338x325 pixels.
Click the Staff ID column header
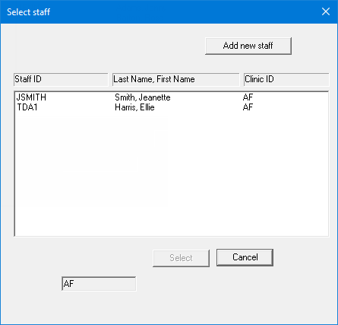coord(61,79)
